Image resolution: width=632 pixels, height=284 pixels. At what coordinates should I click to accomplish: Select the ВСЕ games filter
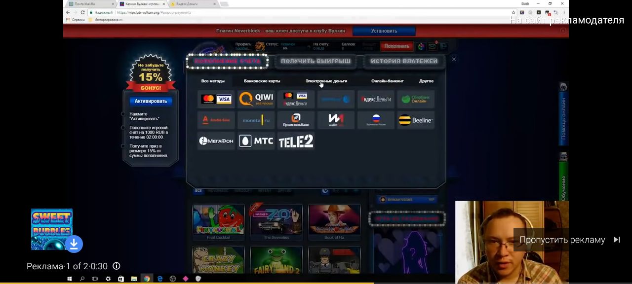[x=198, y=191]
